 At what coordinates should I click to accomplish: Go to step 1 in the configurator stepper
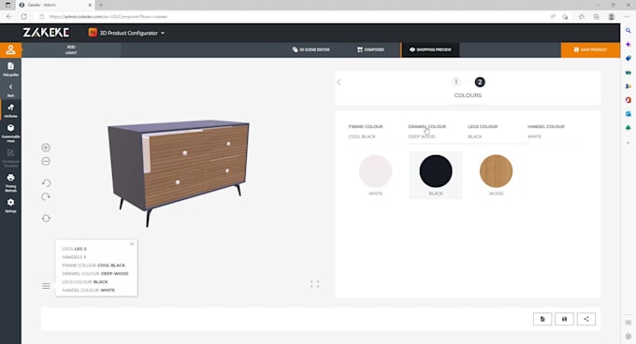[455, 82]
